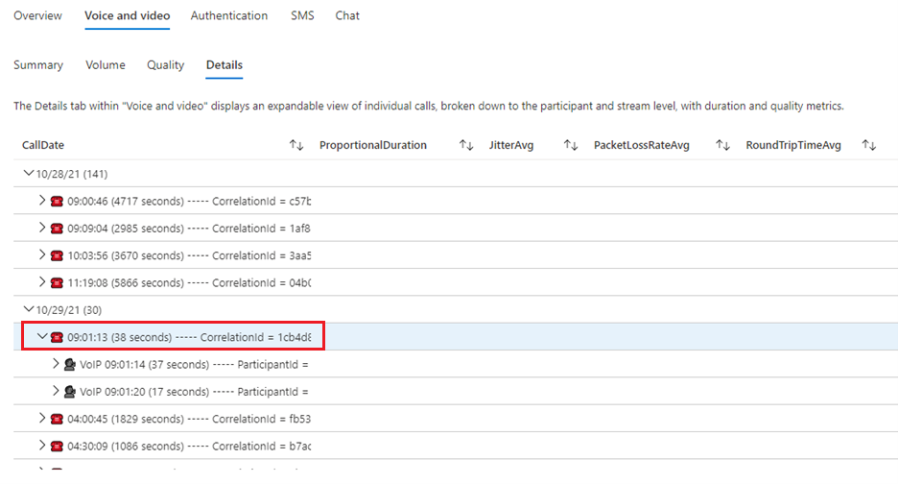Collapse the 10/28/21 (141) date group
The image size is (898, 484).
point(28,173)
